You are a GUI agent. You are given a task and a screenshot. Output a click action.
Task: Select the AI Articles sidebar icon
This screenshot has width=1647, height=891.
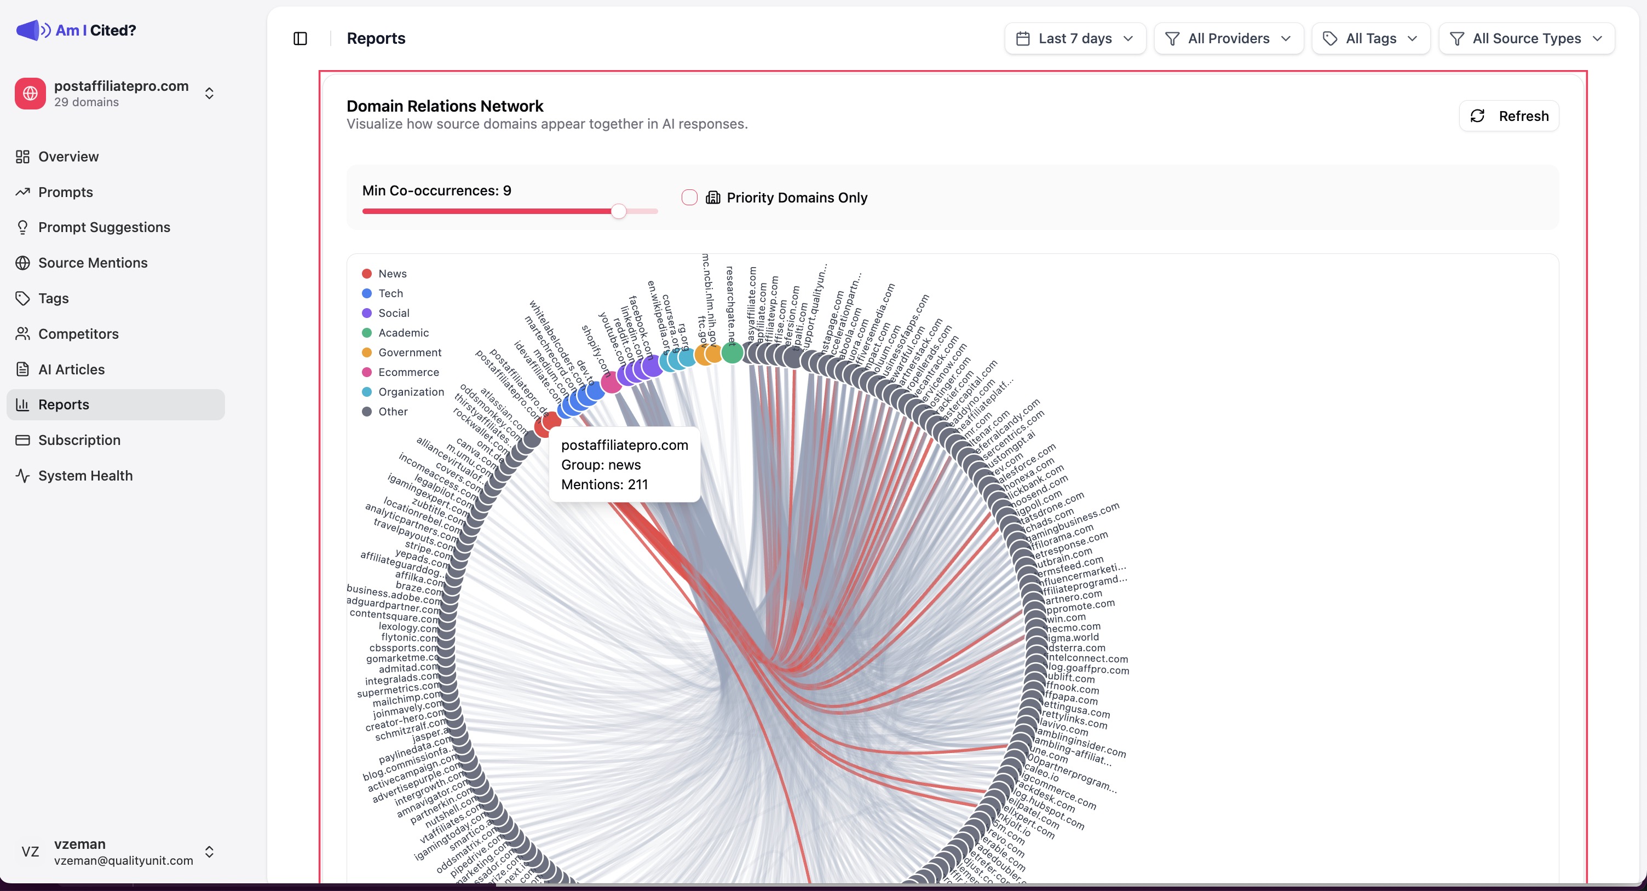click(x=23, y=369)
